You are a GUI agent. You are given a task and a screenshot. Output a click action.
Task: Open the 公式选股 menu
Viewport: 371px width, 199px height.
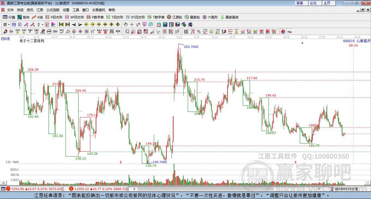click(53, 10)
